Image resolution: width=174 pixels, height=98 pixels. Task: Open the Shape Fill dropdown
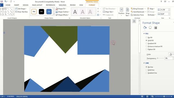[61, 9]
